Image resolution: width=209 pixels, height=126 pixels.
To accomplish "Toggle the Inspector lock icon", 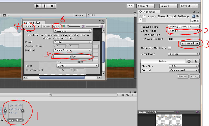I will (x=194, y=12).
